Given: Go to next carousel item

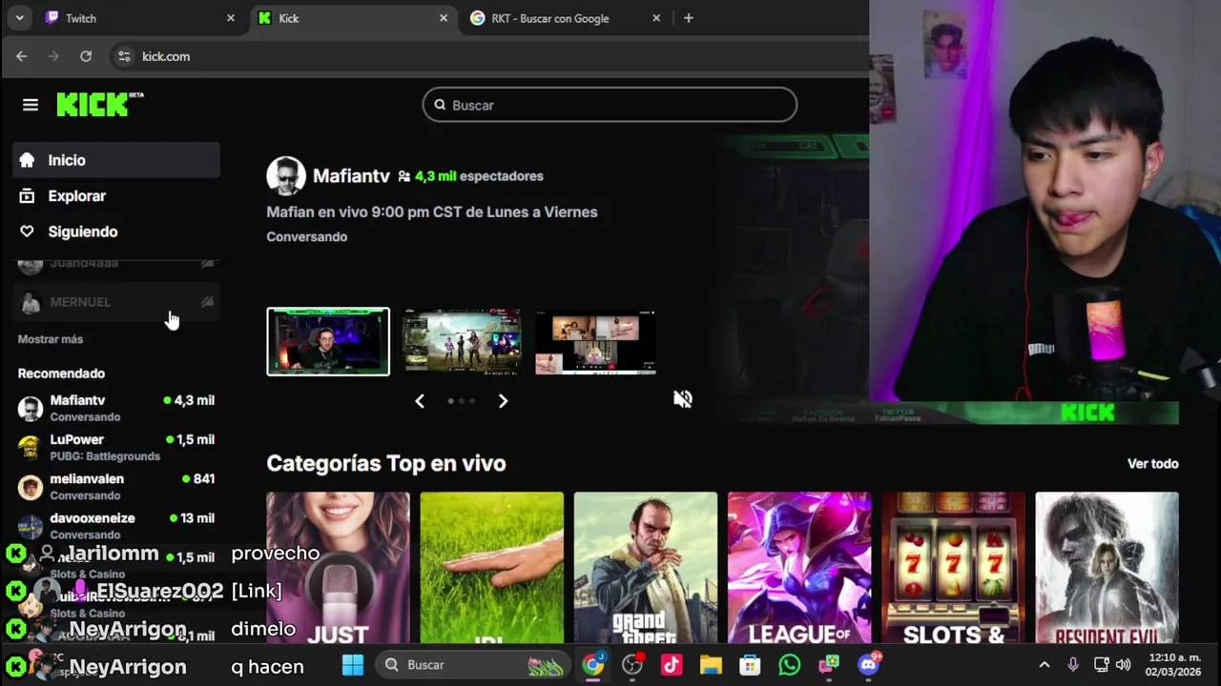Looking at the screenshot, I should [x=503, y=401].
